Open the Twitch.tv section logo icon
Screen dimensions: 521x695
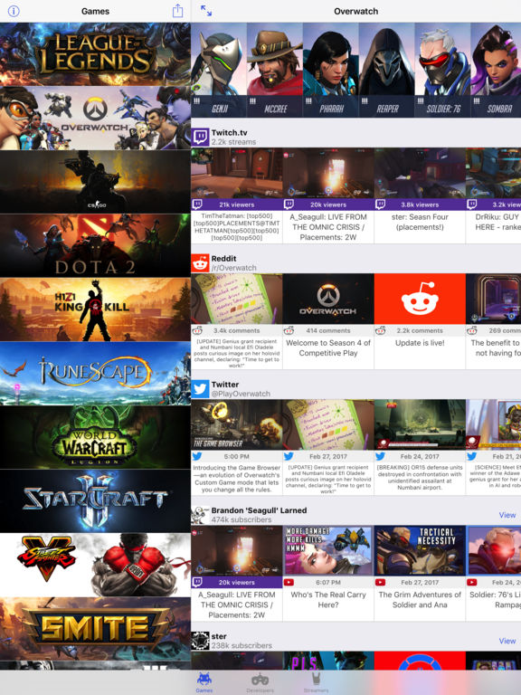point(200,137)
